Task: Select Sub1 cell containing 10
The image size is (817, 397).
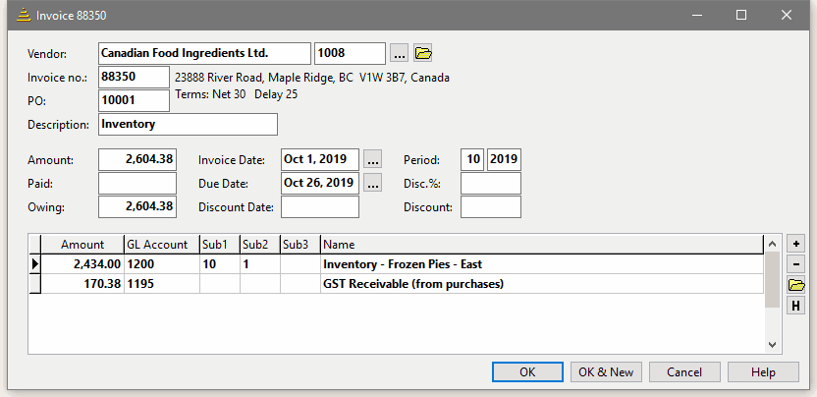Action: tap(219, 264)
